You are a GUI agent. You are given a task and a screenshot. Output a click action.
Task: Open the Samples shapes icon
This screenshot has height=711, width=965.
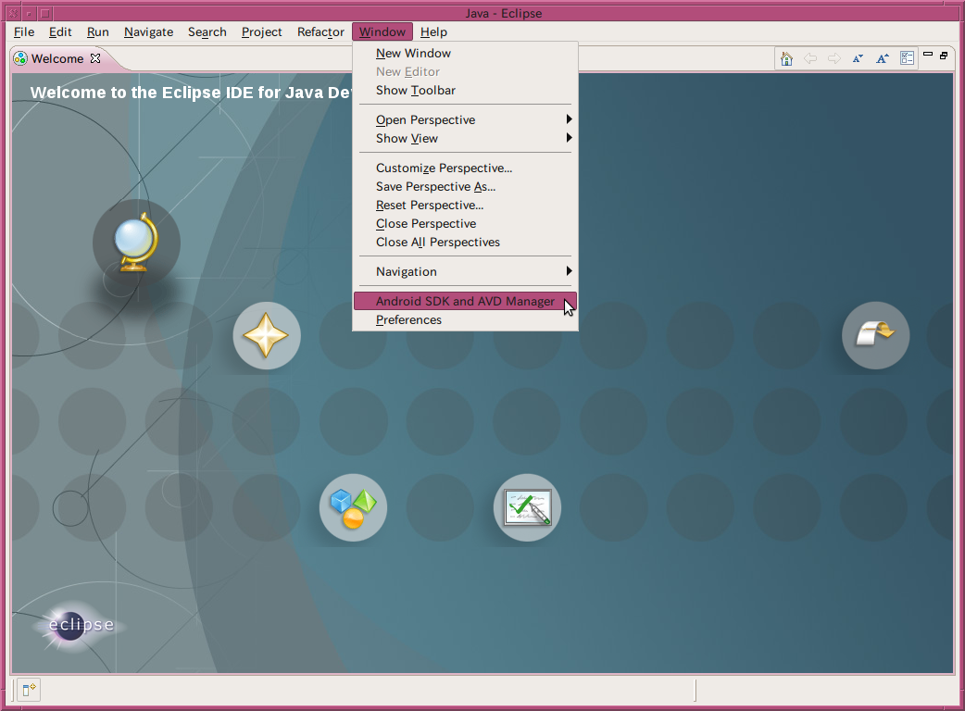pos(353,507)
